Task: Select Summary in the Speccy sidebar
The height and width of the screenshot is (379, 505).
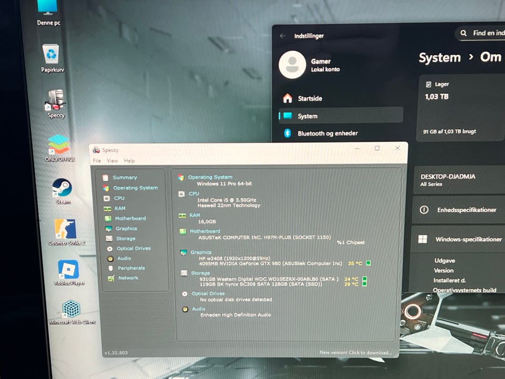Action: (125, 177)
